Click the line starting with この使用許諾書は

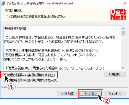(x=60, y=37)
